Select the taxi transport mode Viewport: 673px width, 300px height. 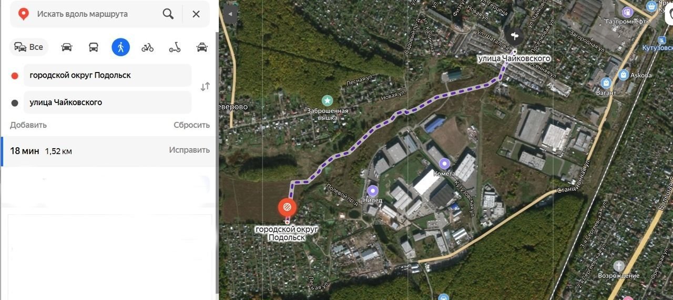(202, 47)
